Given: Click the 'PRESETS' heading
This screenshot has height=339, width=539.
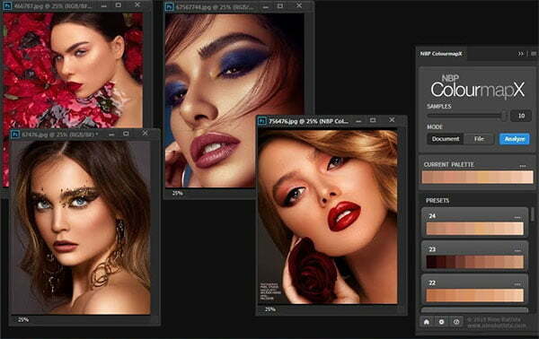Looking at the screenshot, I should 437,200.
